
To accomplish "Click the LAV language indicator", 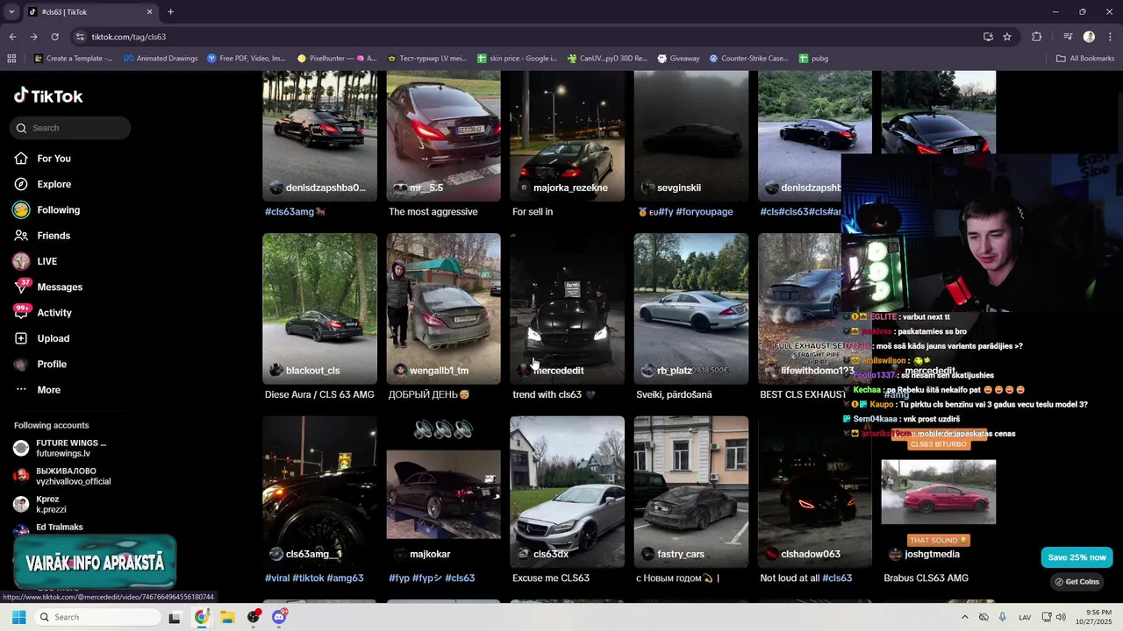I will [x=1025, y=617].
